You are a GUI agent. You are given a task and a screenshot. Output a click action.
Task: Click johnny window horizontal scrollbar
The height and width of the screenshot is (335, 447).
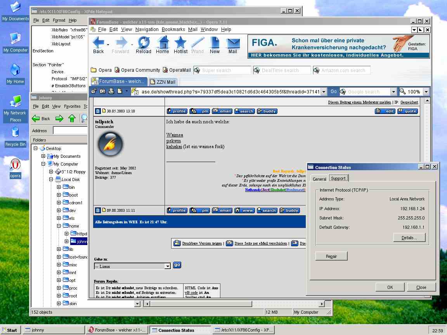click(235, 304)
